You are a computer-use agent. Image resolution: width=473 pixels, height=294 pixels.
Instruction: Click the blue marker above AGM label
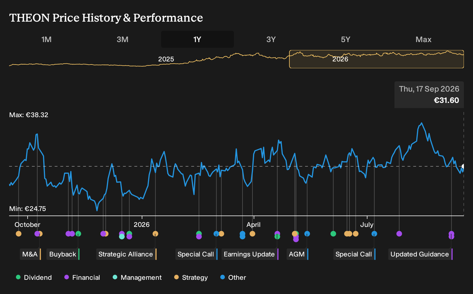(x=307, y=234)
